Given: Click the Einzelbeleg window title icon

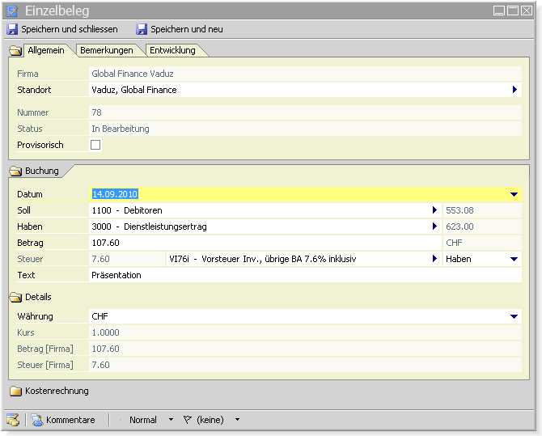Looking at the screenshot, I should point(12,11).
